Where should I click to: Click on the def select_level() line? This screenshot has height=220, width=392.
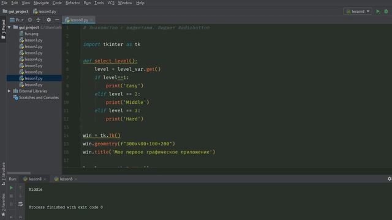tap(110, 61)
